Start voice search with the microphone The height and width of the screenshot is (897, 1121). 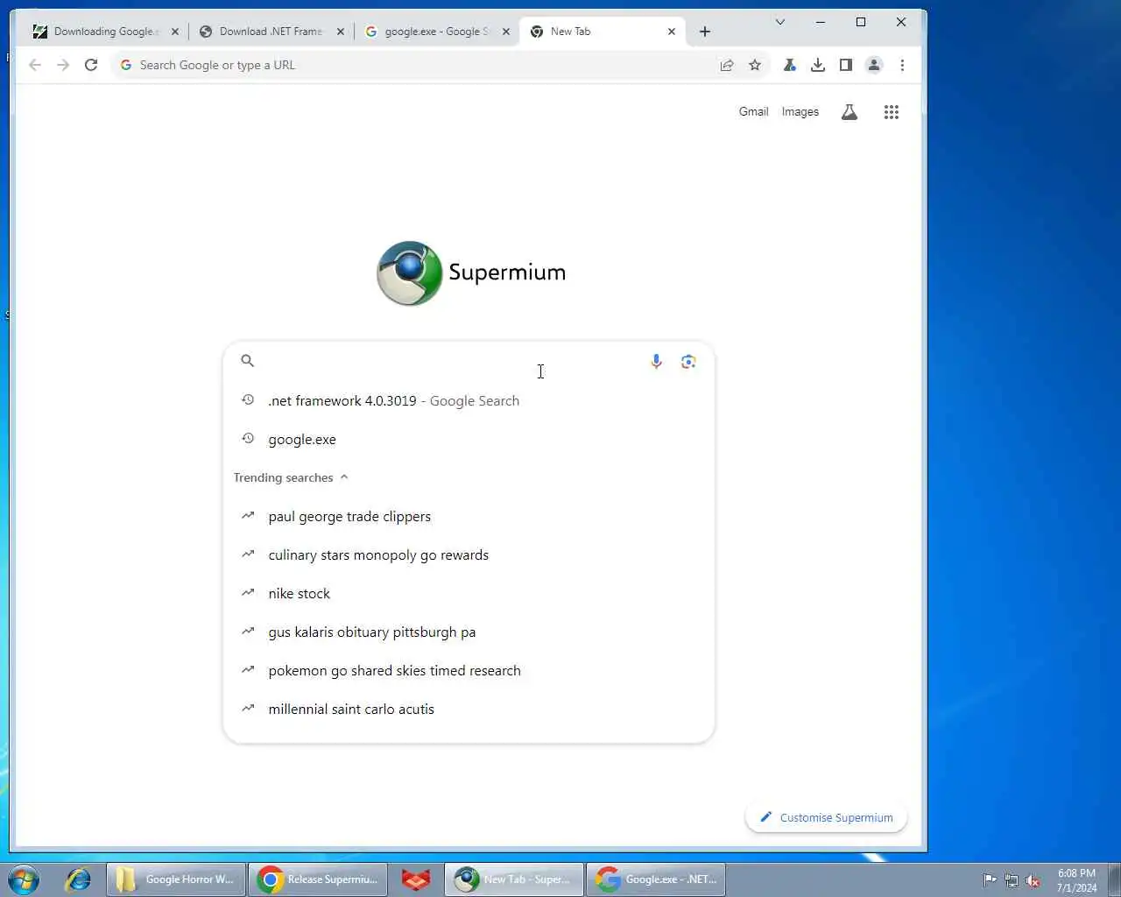656,362
